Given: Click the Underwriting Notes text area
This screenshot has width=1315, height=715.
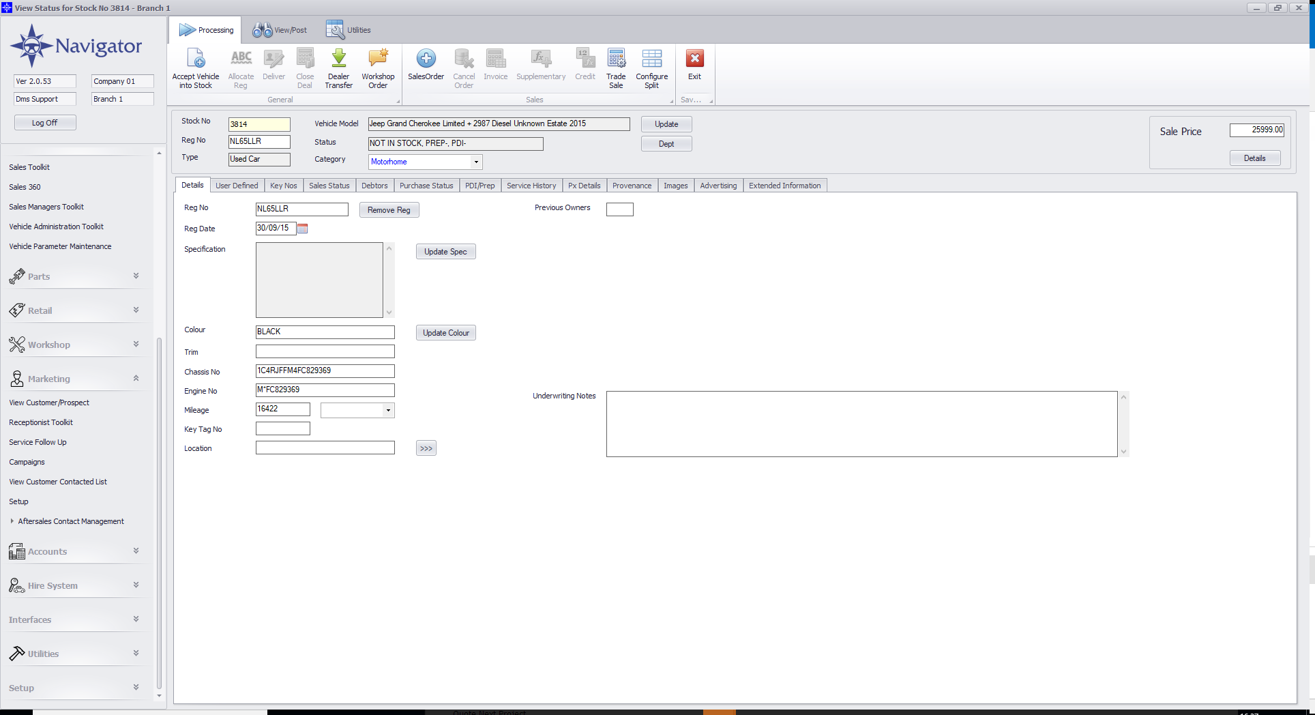Looking at the screenshot, I should tap(862, 424).
